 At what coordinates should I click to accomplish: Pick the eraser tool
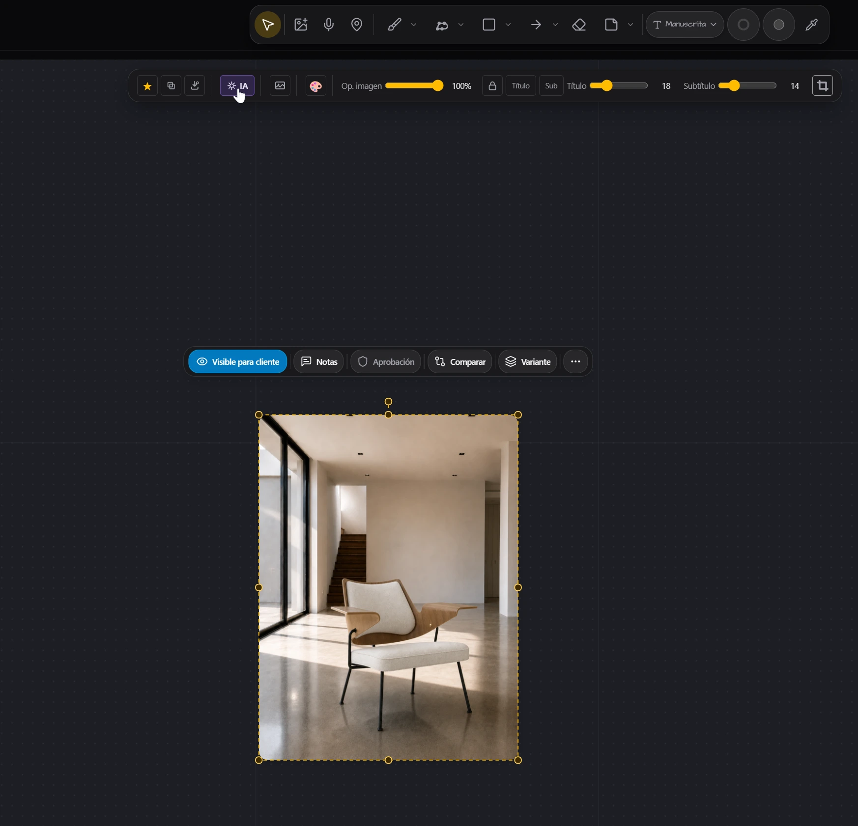tap(579, 25)
